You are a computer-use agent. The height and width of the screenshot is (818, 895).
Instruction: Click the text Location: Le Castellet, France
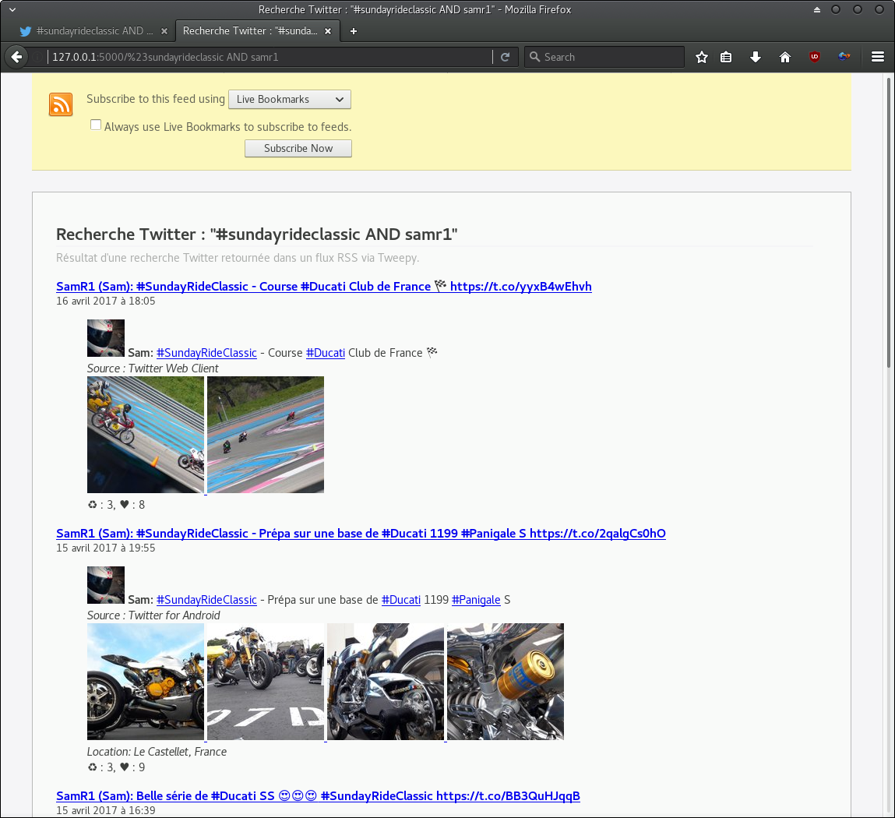coord(157,753)
